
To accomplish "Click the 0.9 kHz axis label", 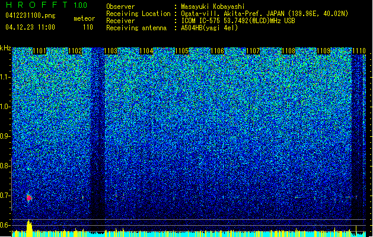I will (5, 136).
